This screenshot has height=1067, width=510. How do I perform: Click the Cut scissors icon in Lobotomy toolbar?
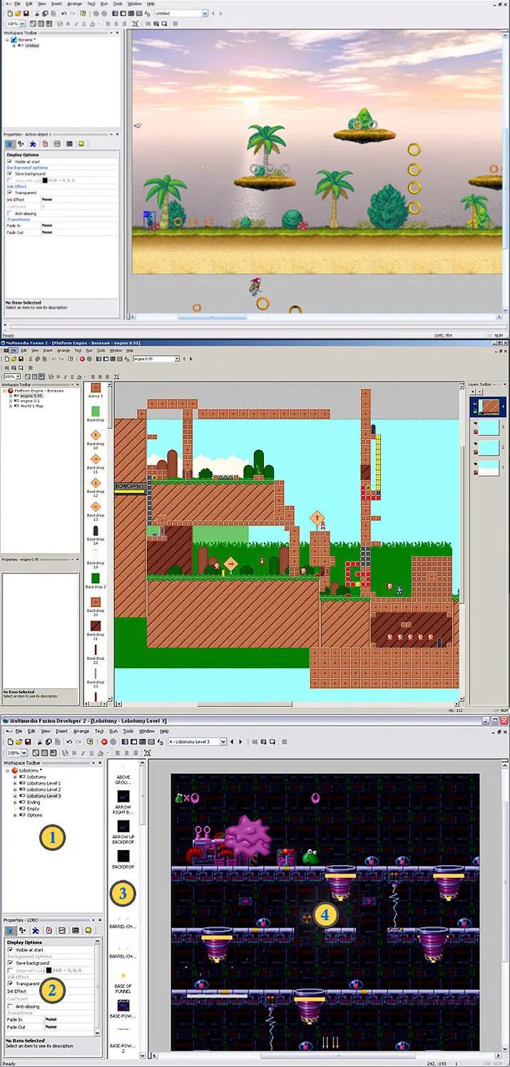point(38,742)
